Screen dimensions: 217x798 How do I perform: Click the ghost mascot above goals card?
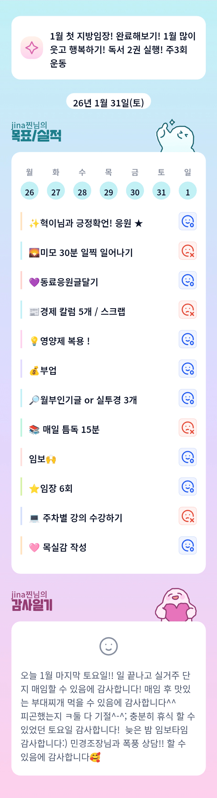pos(175,136)
